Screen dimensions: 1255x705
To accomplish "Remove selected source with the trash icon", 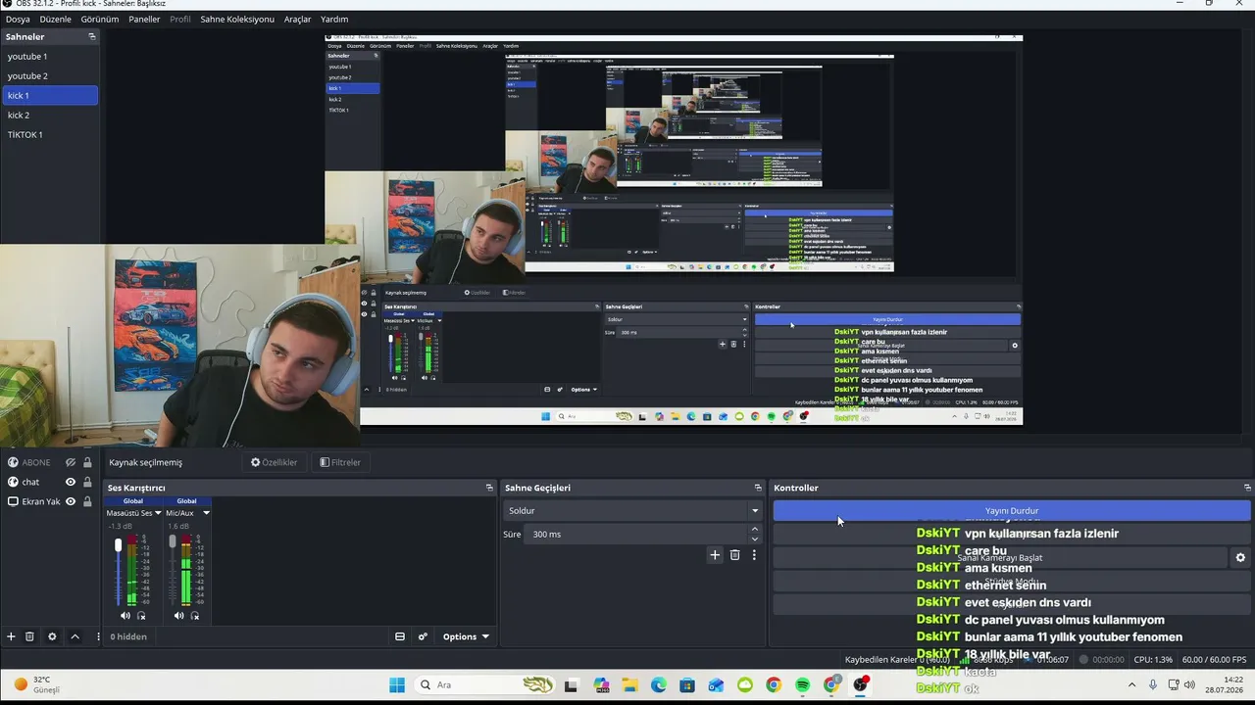I will 29,636.
